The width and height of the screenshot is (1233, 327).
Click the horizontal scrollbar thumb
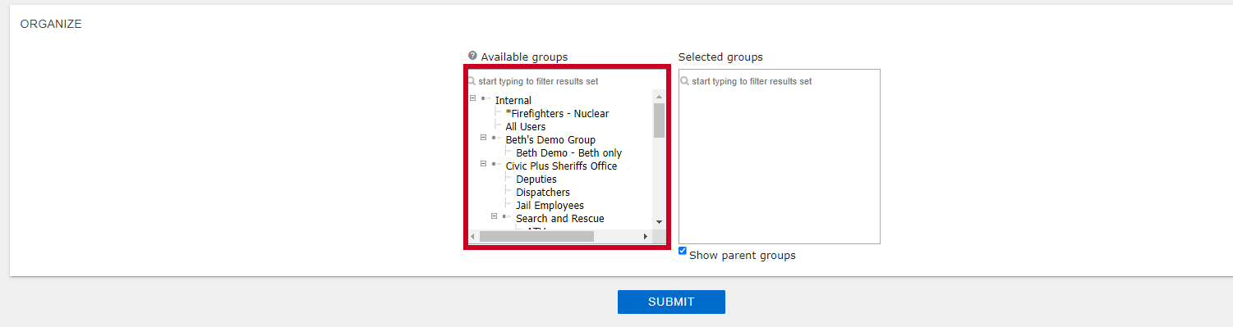(536, 236)
